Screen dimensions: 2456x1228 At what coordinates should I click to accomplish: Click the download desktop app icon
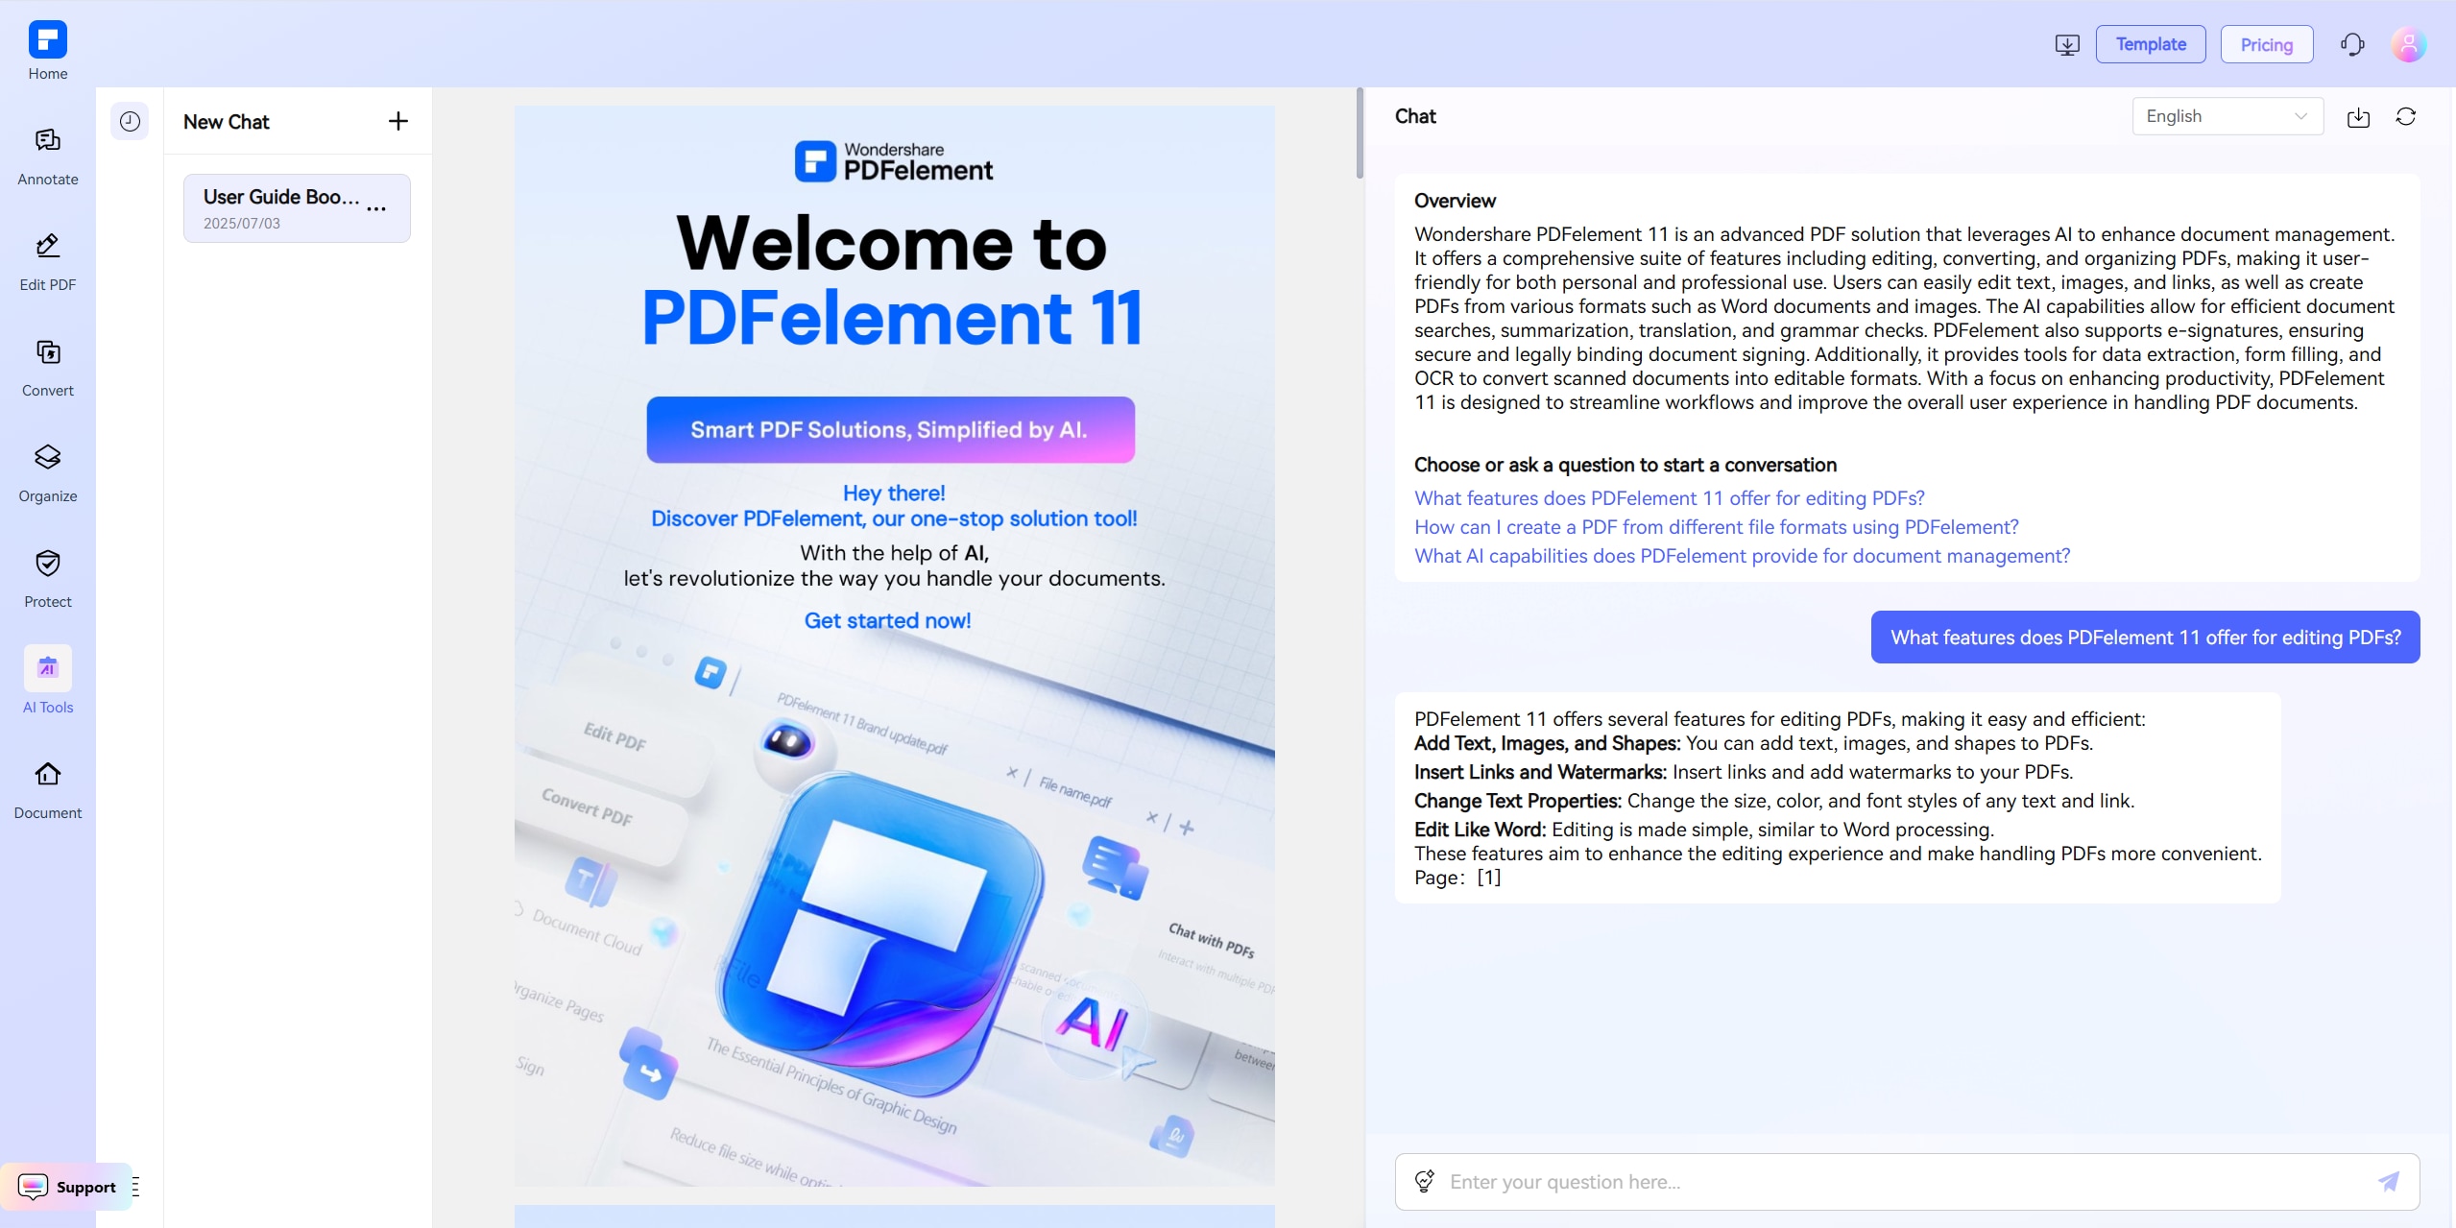(2067, 44)
